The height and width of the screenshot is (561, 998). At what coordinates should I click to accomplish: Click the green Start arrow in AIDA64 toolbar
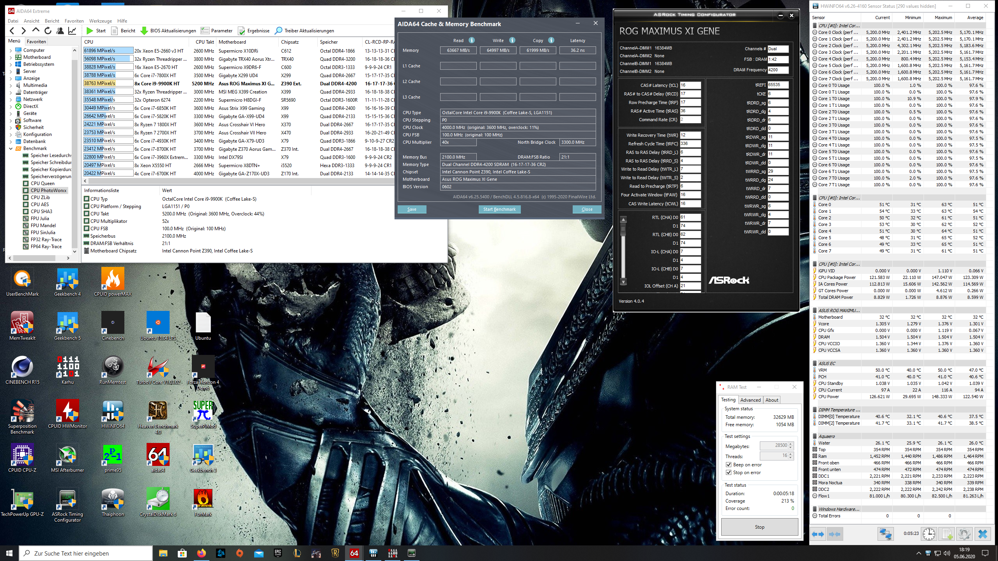(90, 31)
